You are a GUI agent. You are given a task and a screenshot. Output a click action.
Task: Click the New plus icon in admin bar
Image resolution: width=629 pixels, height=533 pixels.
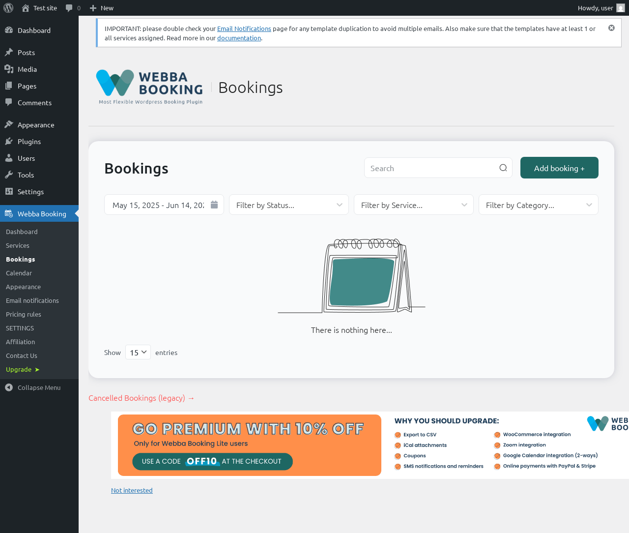click(93, 8)
